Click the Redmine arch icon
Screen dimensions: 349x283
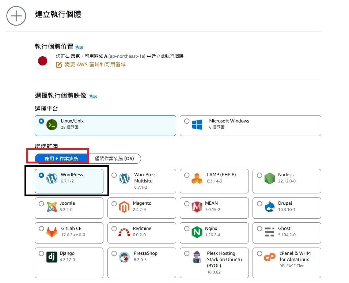(124, 232)
